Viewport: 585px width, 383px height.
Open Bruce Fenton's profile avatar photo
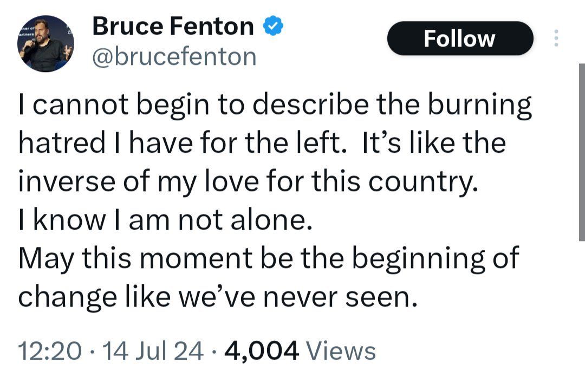[x=45, y=44]
